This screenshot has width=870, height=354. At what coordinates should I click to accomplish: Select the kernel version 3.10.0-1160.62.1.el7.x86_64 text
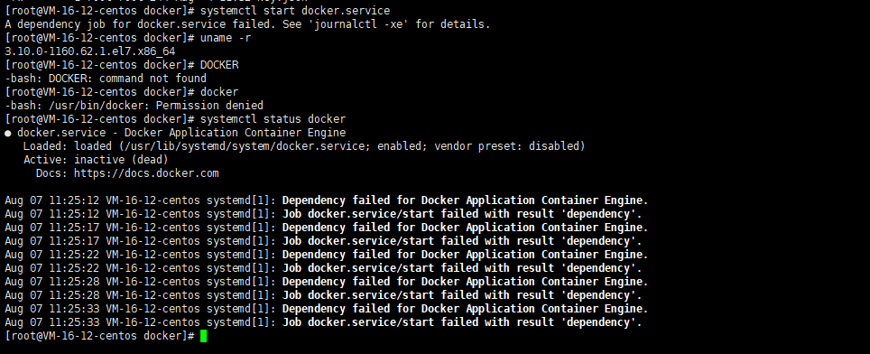coord(90,51)
